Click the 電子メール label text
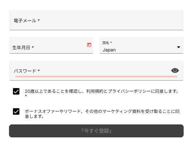193x146 pixels. pos(25,20)
